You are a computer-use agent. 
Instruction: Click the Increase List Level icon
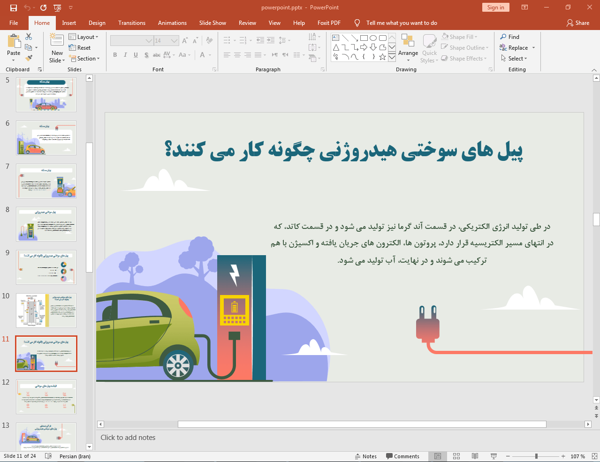pyautogui.click(x=271, y=41)
